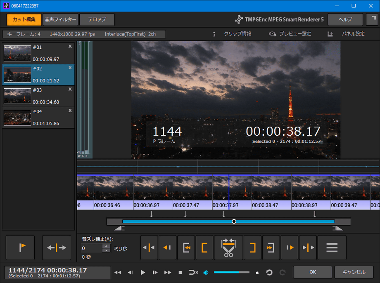Select keyframe thumbnail #03 in the list
This screenshot has width=380, height=283.
coord(17,96)
